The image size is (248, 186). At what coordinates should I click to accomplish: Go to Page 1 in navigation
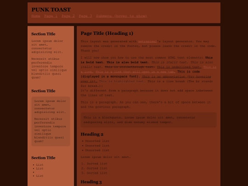coord(51,16)
